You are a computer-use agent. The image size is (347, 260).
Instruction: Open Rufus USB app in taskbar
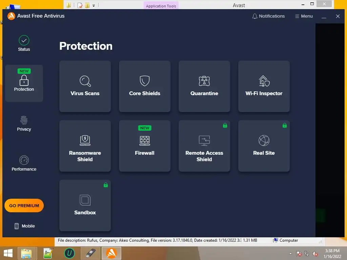(90, 253)
